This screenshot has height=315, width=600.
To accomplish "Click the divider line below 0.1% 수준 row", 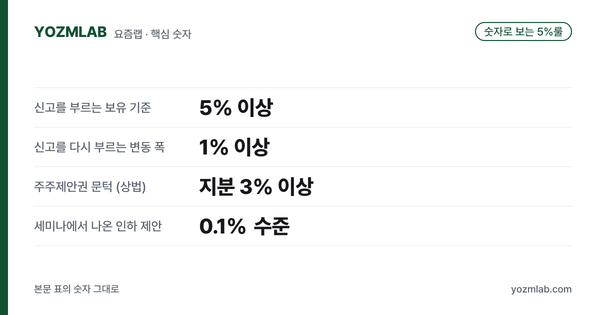I will point(303,245).
